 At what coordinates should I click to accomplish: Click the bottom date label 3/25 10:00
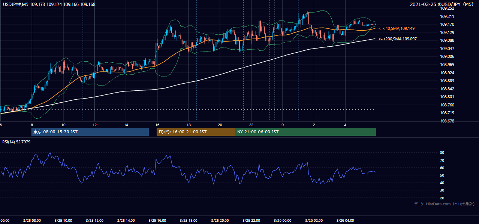click(x=63, y=221)
